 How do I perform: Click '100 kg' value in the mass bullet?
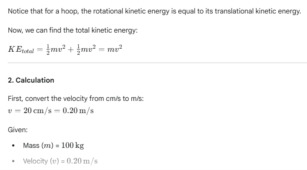click(x=73, y=146)
